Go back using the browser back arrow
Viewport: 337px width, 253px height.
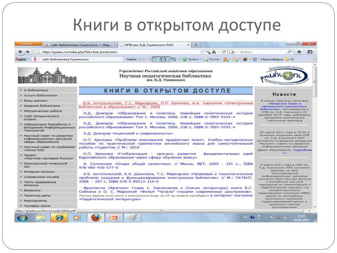pos(20,52)
